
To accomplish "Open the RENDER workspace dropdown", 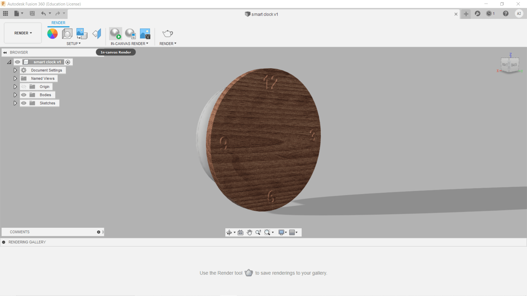I will coord(23,33).
